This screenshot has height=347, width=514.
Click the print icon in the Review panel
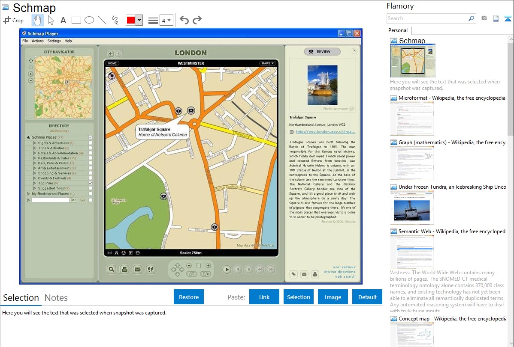[x=315, y=274]
